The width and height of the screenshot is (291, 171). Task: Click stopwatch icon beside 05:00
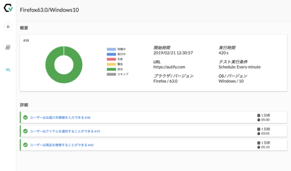[258, 120]
